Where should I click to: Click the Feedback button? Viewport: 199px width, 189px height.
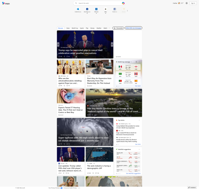(192, 187)
